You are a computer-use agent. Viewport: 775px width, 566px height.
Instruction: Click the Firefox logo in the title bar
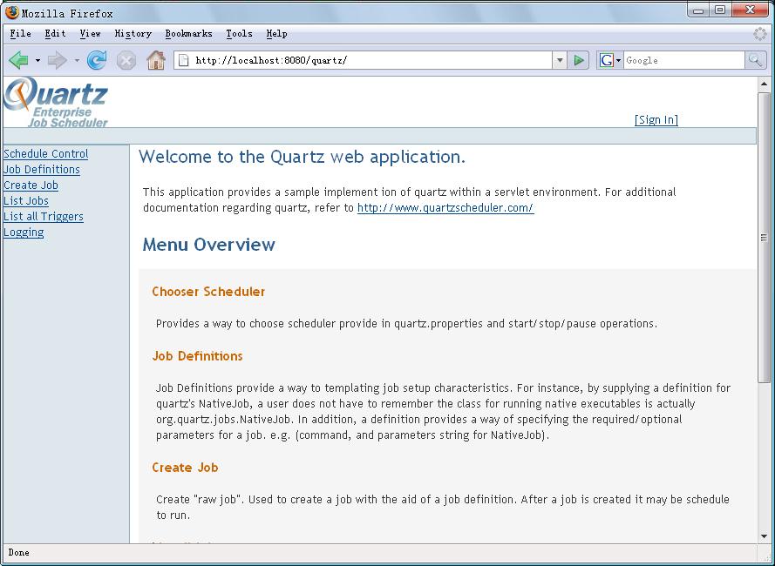click(x=12, y=12)
